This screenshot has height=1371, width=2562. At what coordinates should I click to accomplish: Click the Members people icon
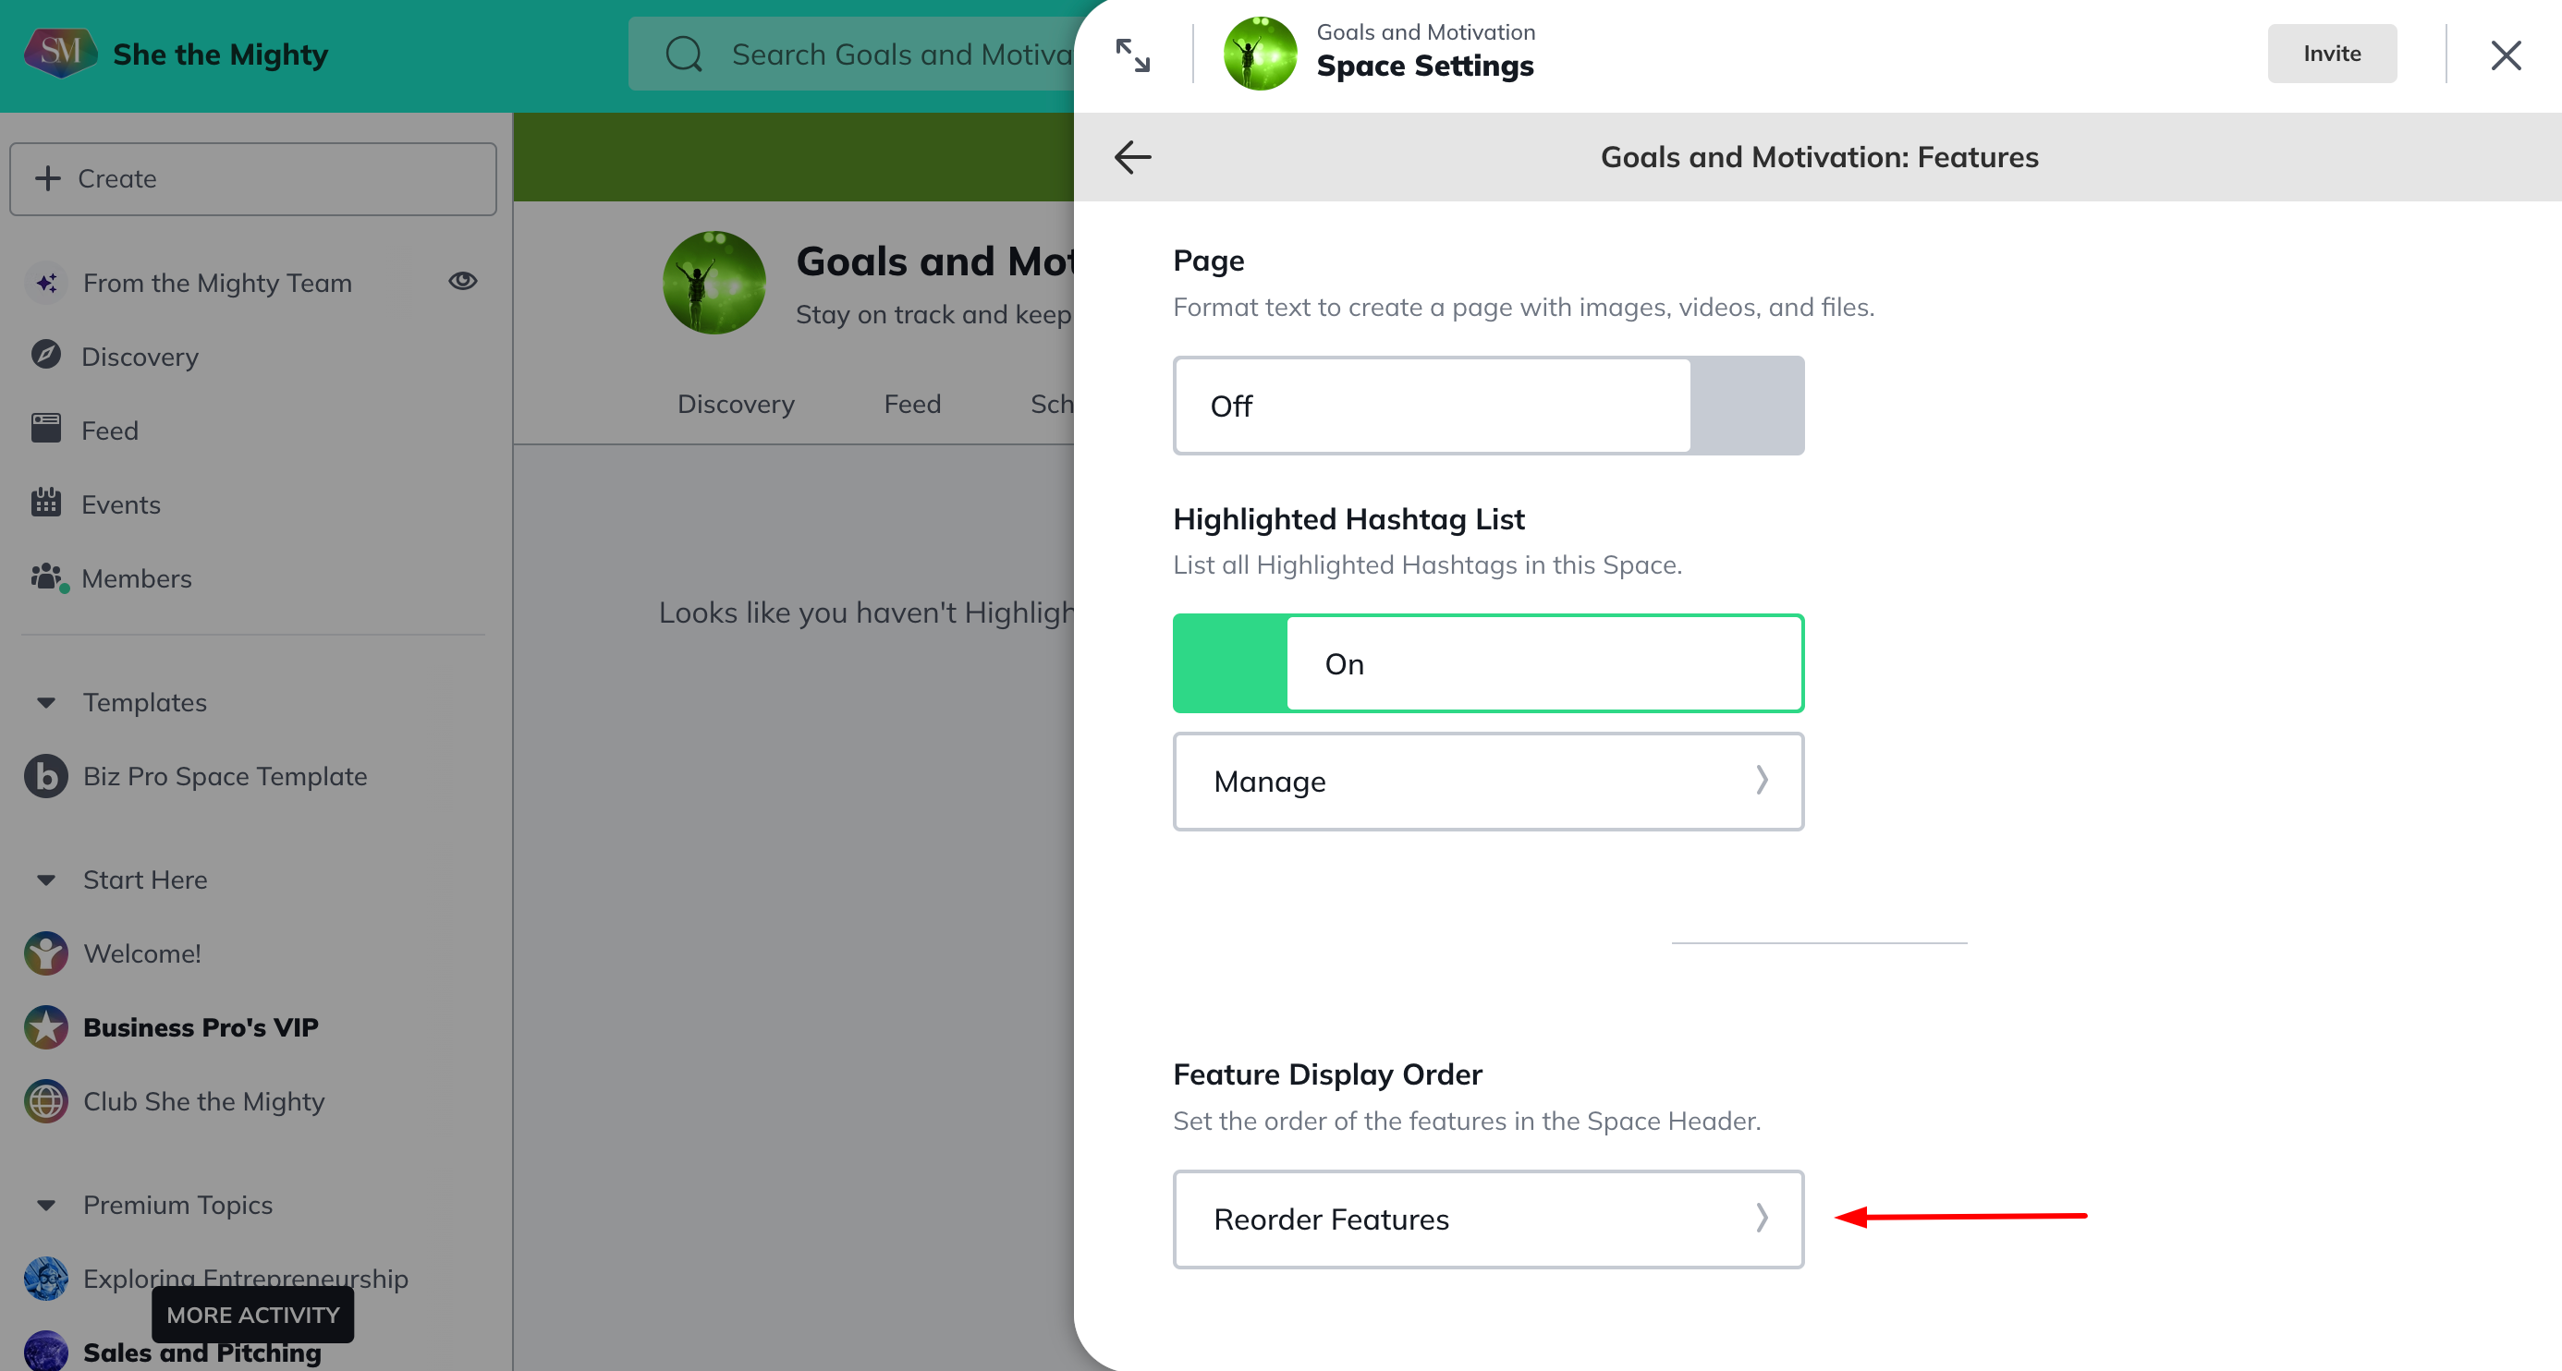(46, 576)
